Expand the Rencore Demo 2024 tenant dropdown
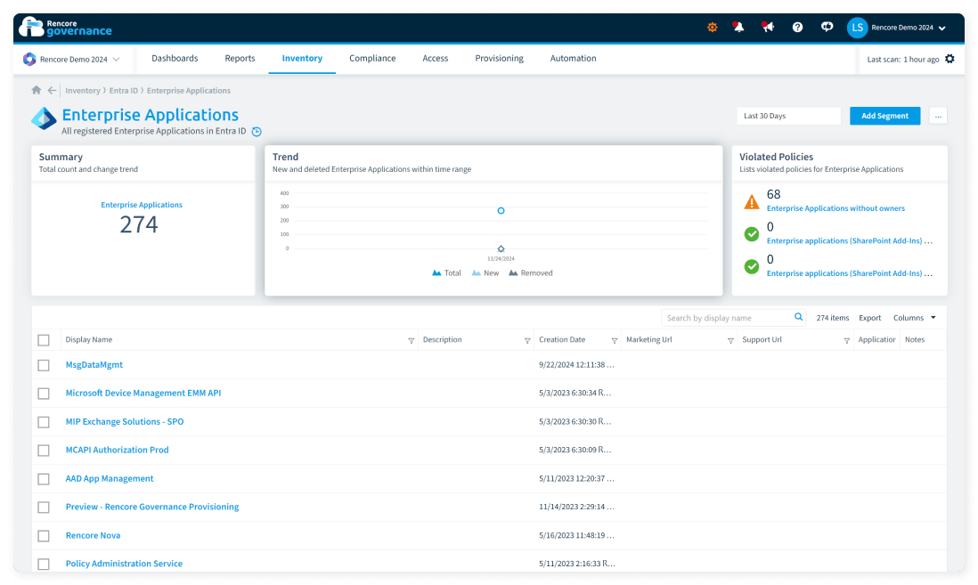Image resolution: width=978 pixels, height=585 pixels. click(x=116, y=60)
